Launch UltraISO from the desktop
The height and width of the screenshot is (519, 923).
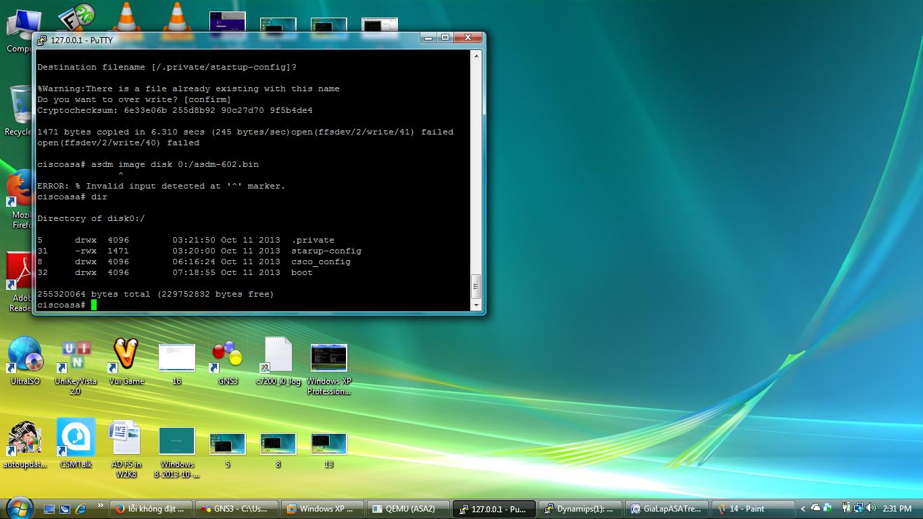point(25,356)
